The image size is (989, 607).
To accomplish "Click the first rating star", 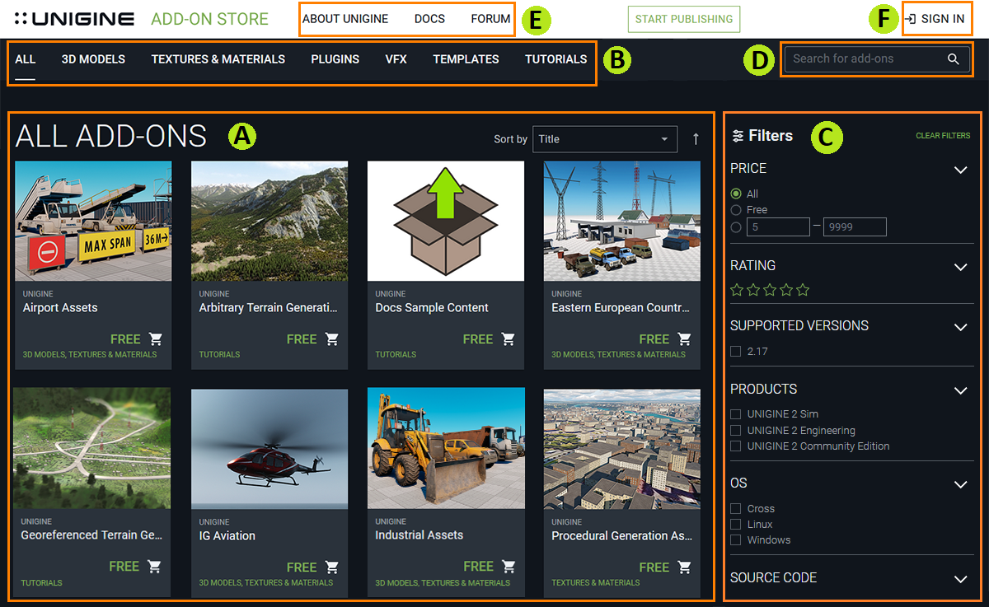I will [737, 290].
